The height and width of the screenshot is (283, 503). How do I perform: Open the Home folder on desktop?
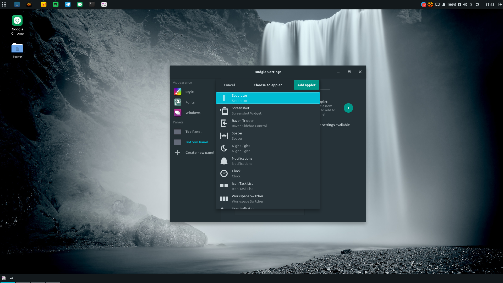tap(17, 51)
